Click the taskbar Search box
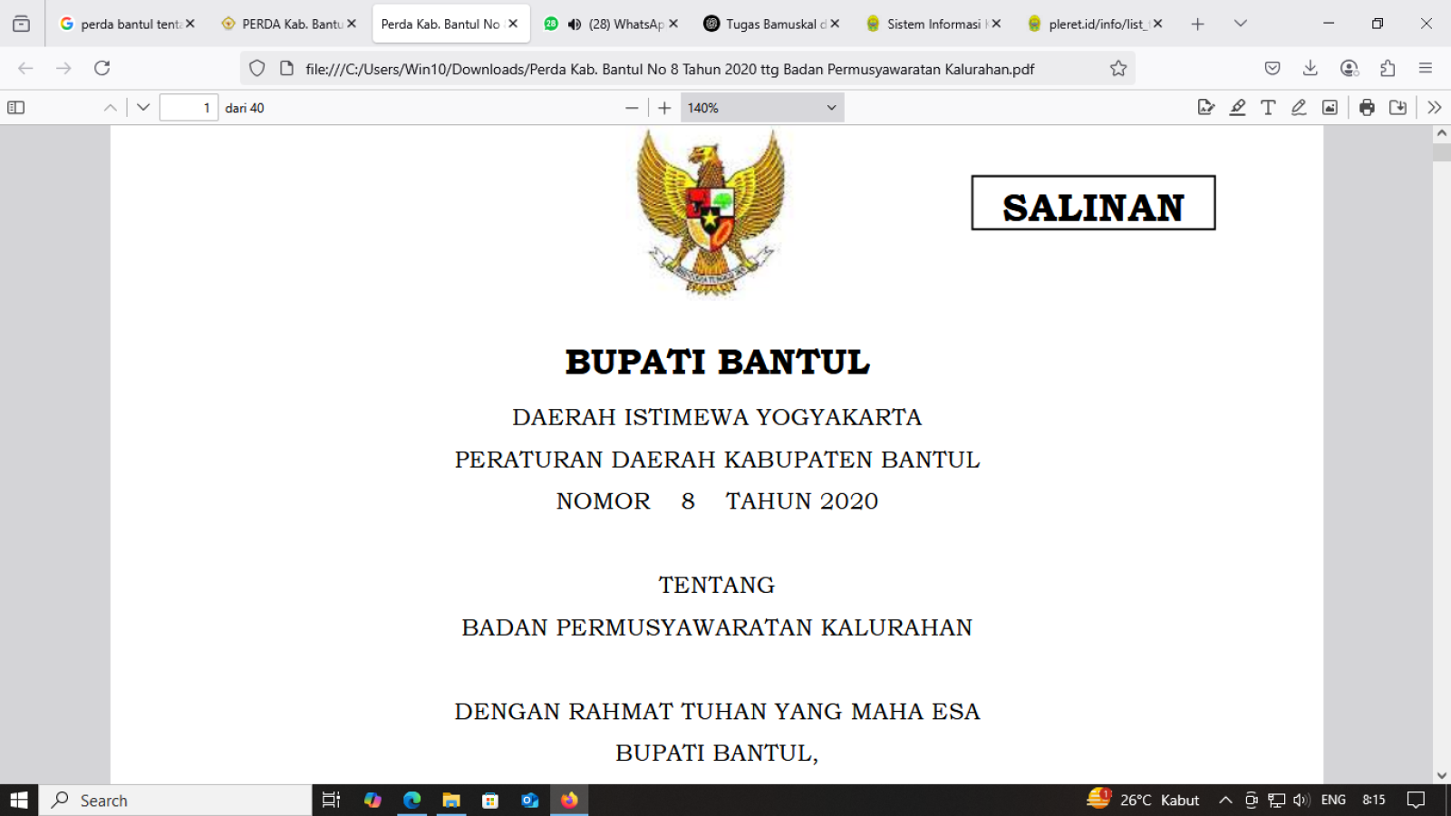1451x816 pixels. point(176,801)
